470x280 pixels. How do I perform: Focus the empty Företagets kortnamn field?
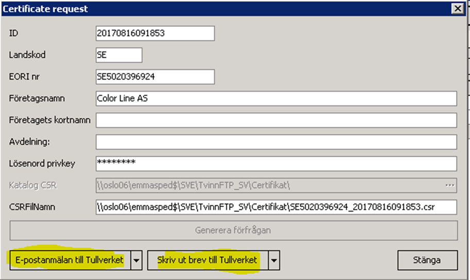click(x=276, y=120)
